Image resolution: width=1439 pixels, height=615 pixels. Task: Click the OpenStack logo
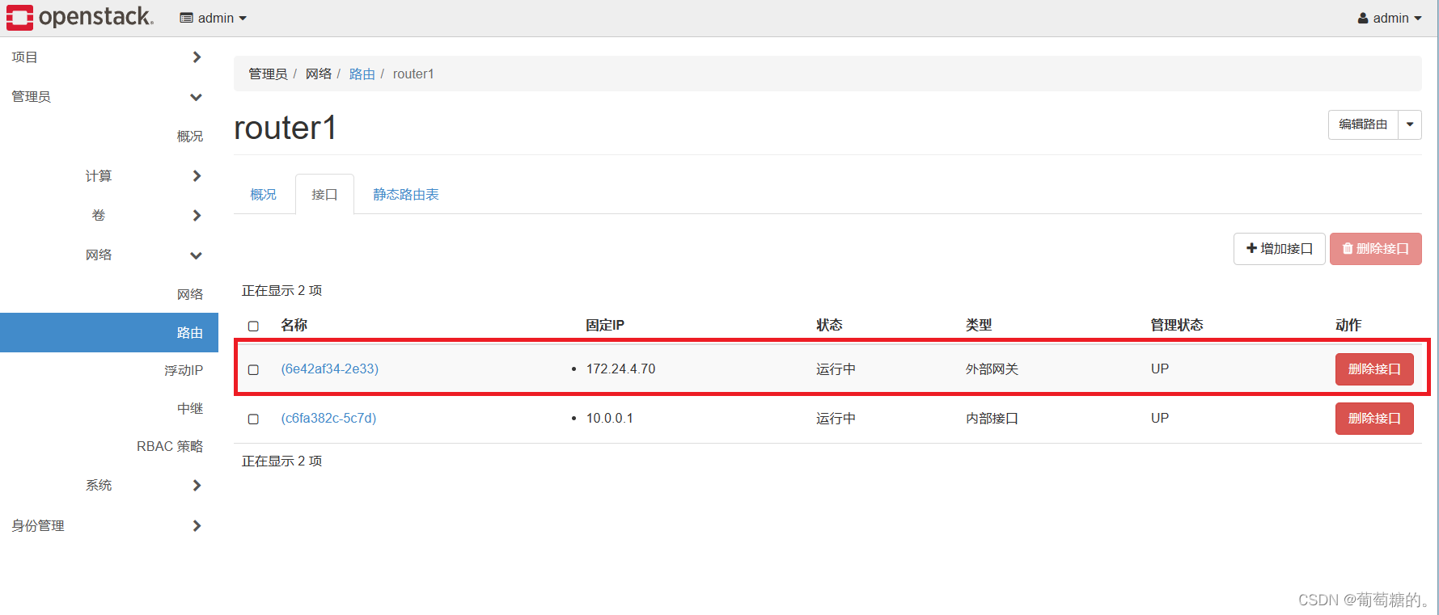point(79,17)
